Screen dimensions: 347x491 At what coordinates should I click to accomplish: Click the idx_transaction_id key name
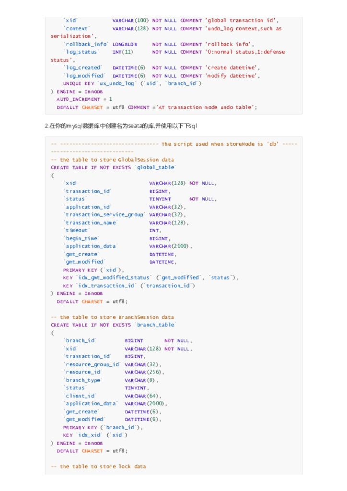pos(106,286)
